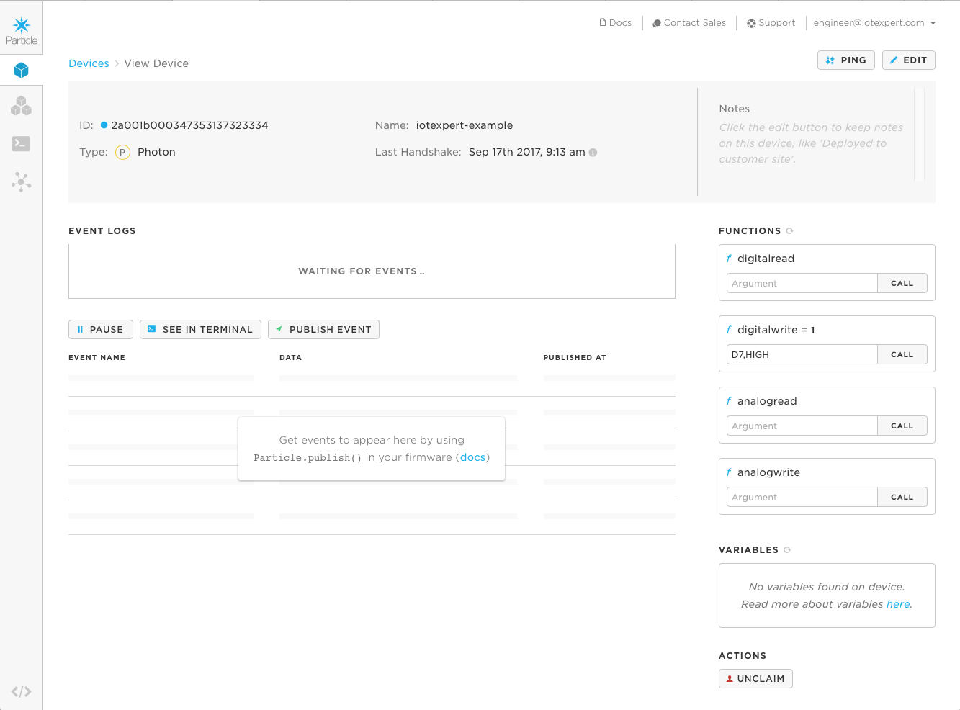Screen dimensions: 960x710
Task: Refresh the Variables list icon
Action: click(787, 550)
